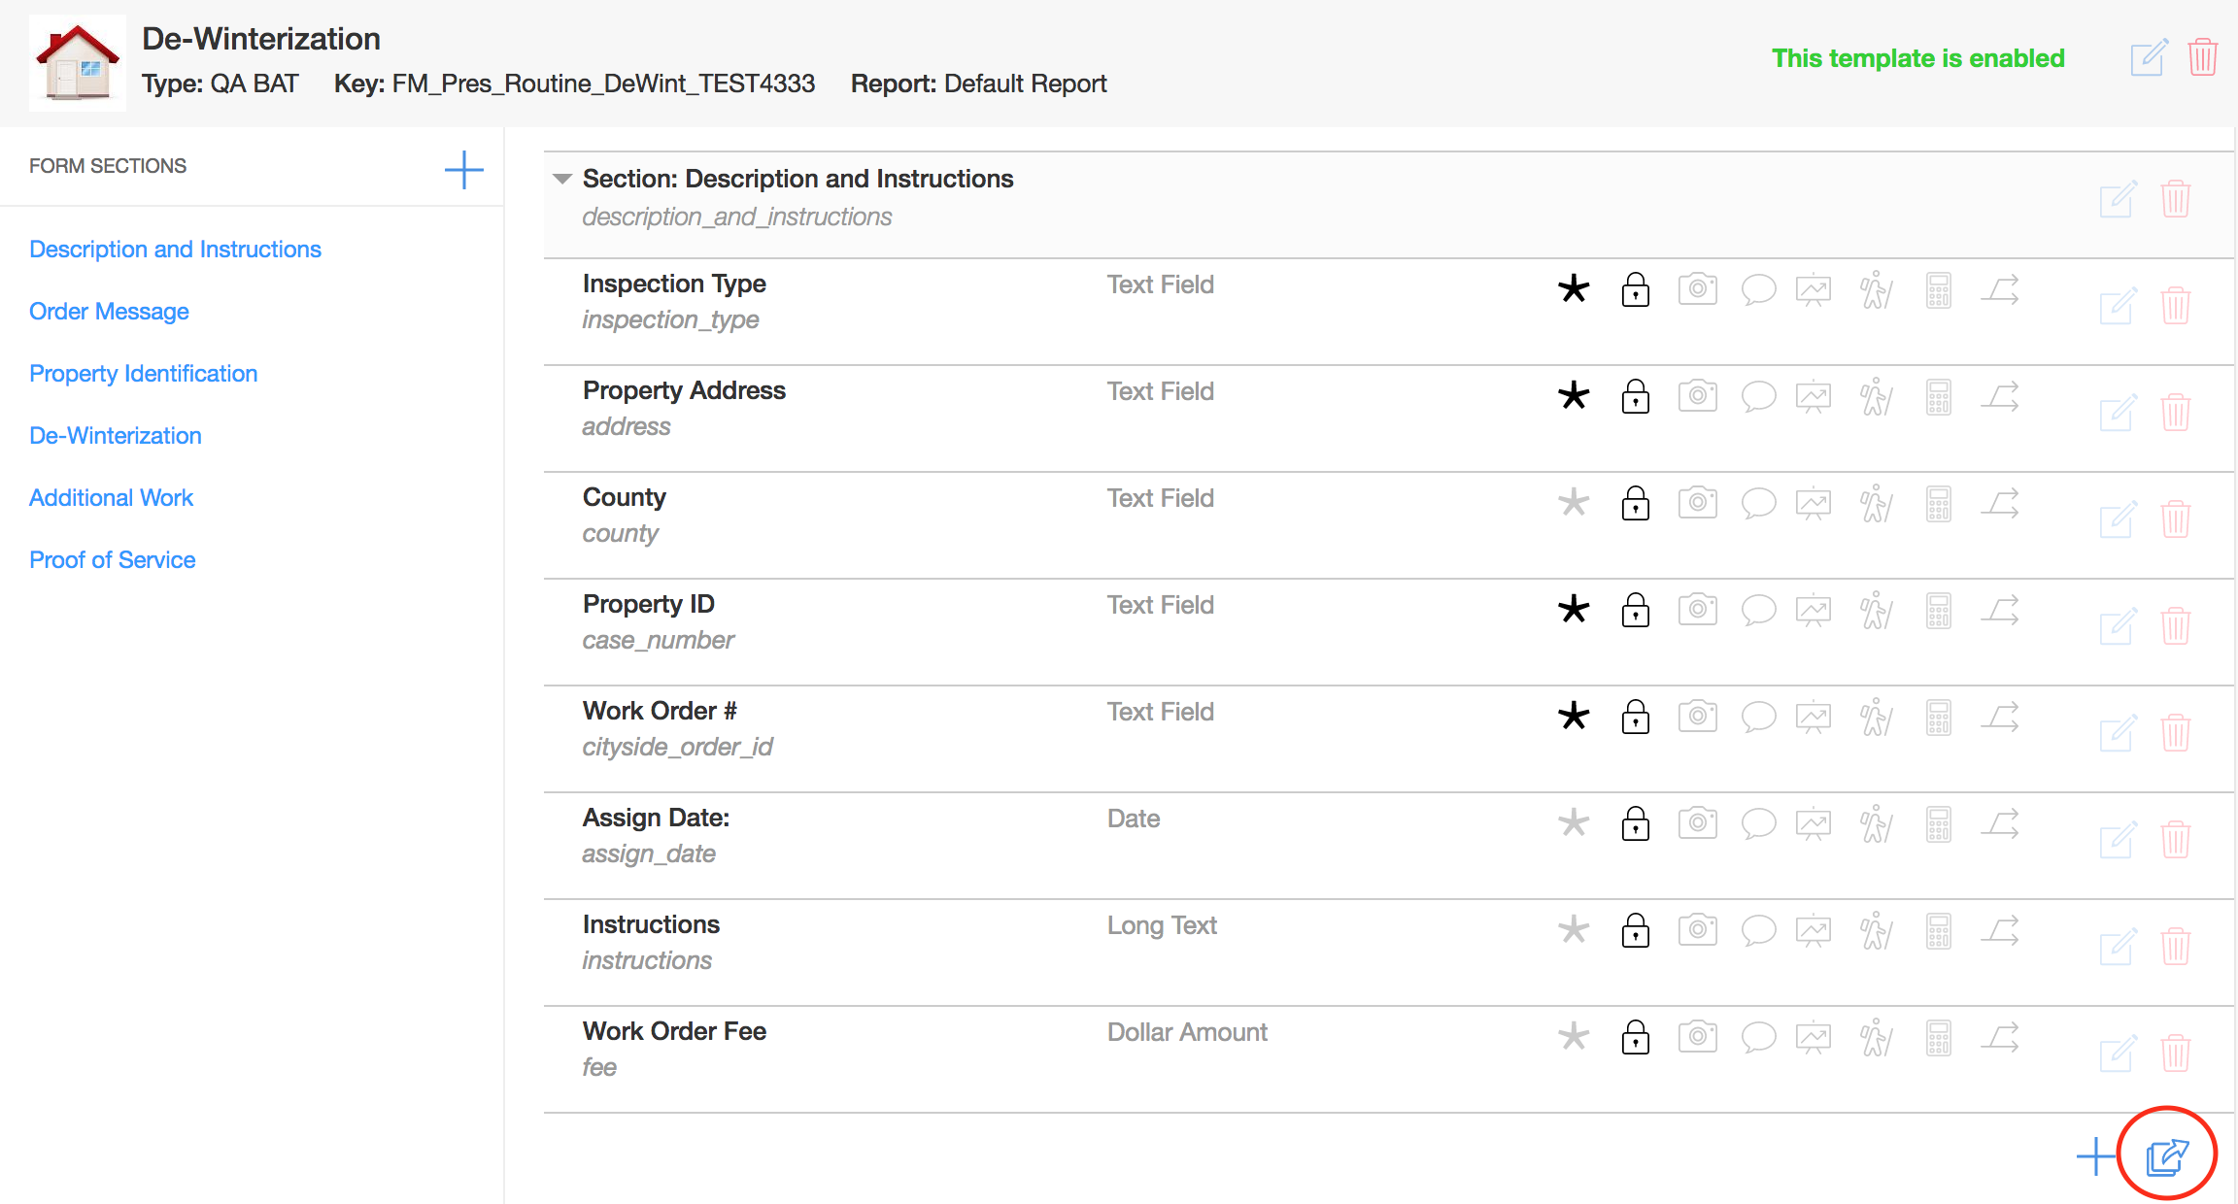The height and width of the screenshot is (1204, 2238).
Task: Click the camera icon for Property Address
Action: [1697, 396]
